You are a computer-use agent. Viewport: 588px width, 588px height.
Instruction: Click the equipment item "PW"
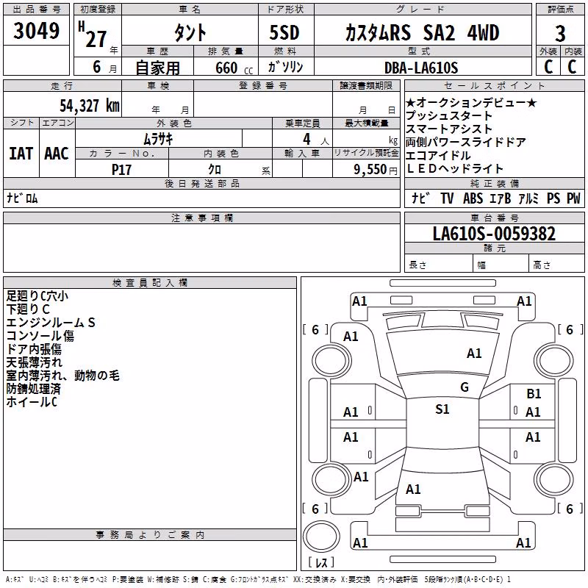coord(573,198)
